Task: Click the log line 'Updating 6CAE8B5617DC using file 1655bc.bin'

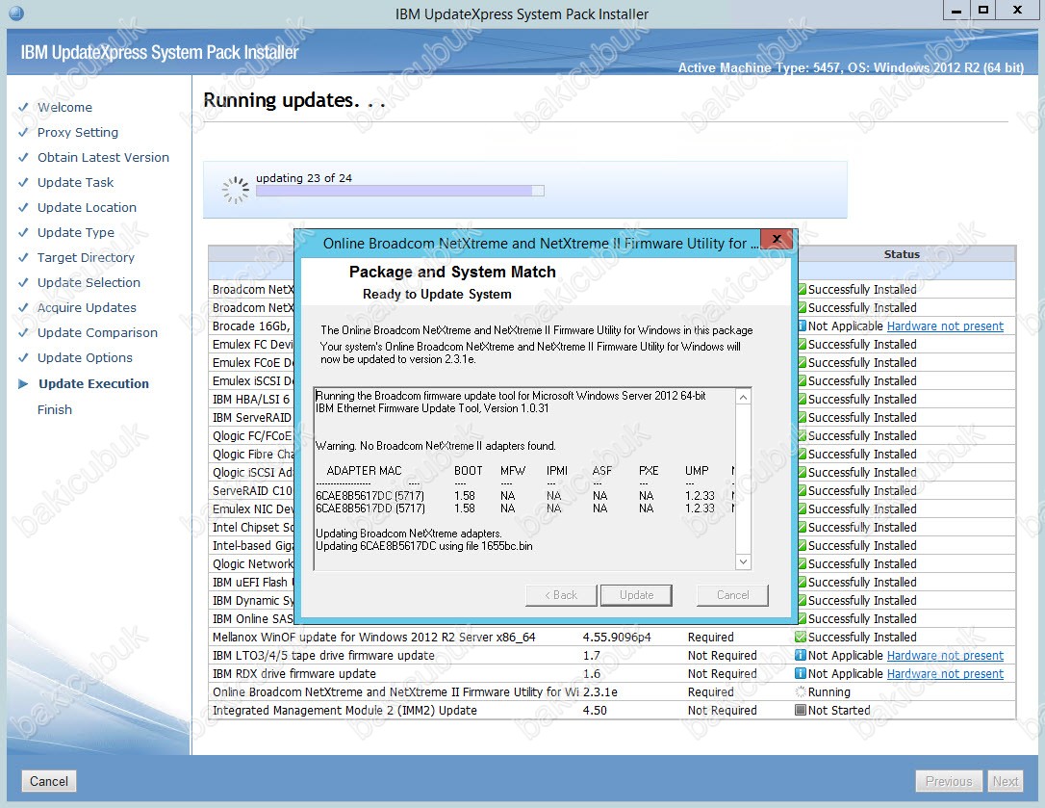Action: (423, 546)
